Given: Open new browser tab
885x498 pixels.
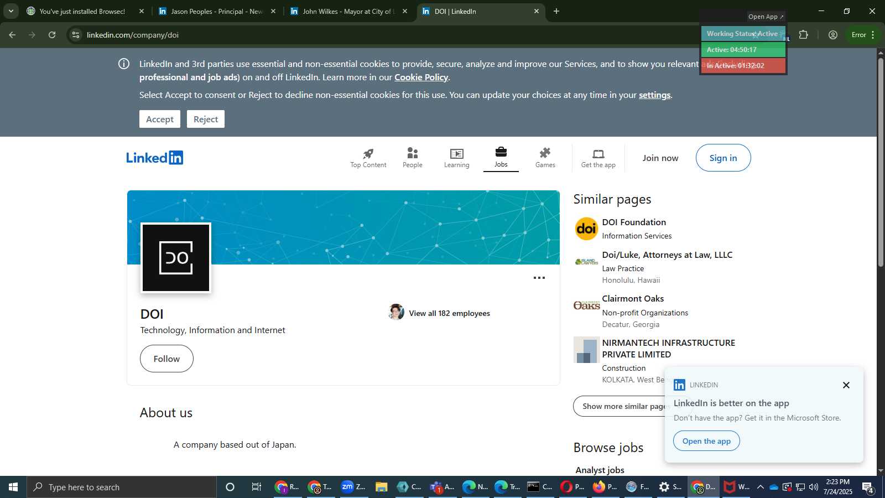Looking at the screenshot, I should tap(556, 11).
